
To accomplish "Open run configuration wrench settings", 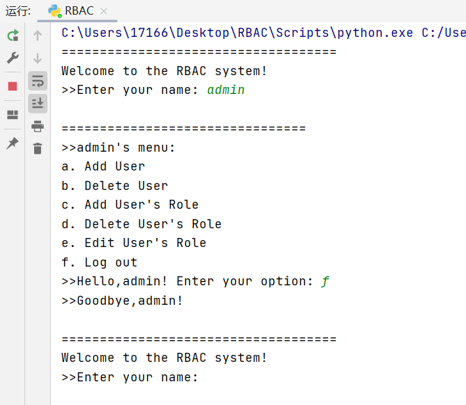I will (x=13, y=58).
